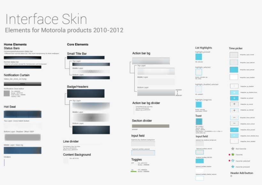The width and height of the screenshot is (262, 185).
Task: Click the green Favorite star icon
Action: point(233,154)
